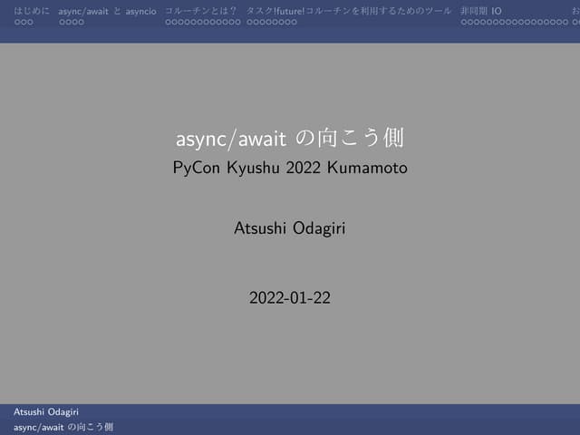Select the last dot under the タスク section
Screen dimensions: 580x435
(294, 21)
